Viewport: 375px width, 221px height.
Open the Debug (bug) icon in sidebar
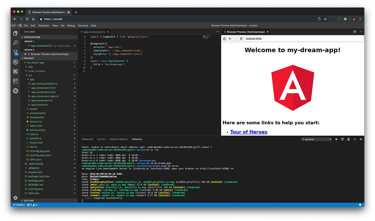(15, 62)
